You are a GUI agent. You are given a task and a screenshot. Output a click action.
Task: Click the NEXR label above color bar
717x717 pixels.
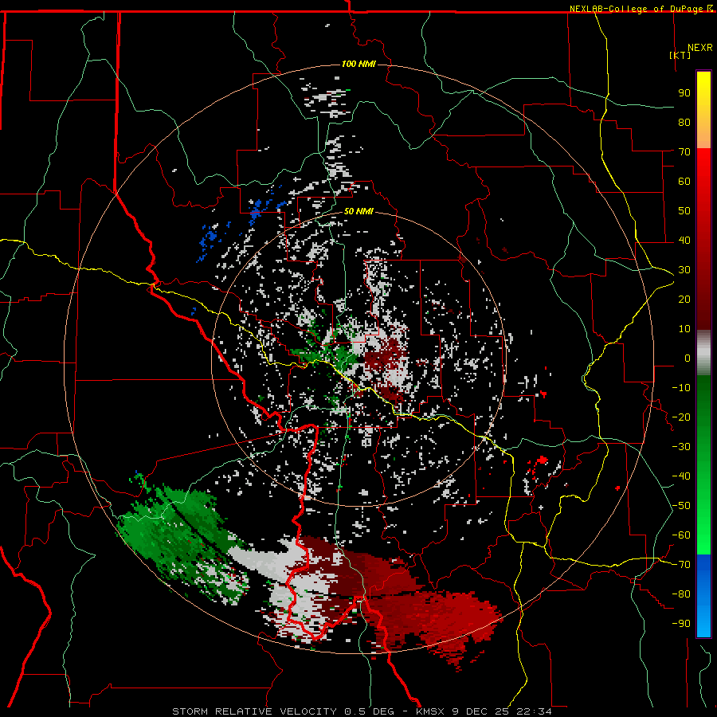[700, 48]
